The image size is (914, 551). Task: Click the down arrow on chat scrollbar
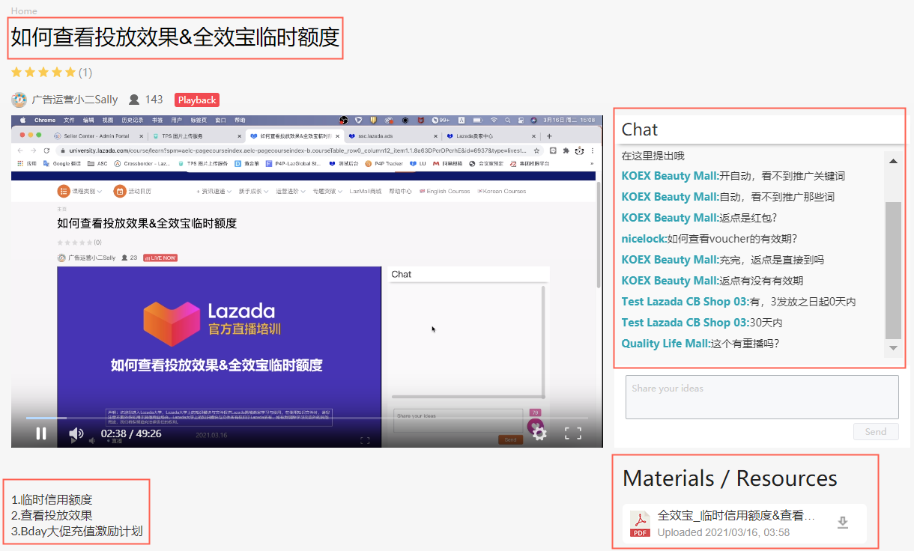(x=893, y=348)
